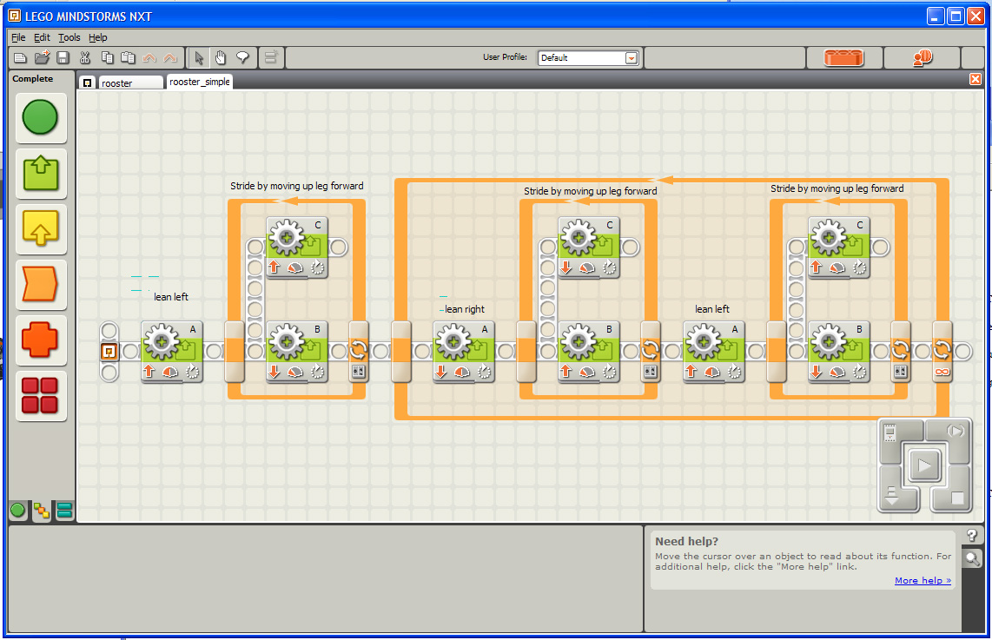
Task: Copy selection with the copy icon
Action: 107,57
